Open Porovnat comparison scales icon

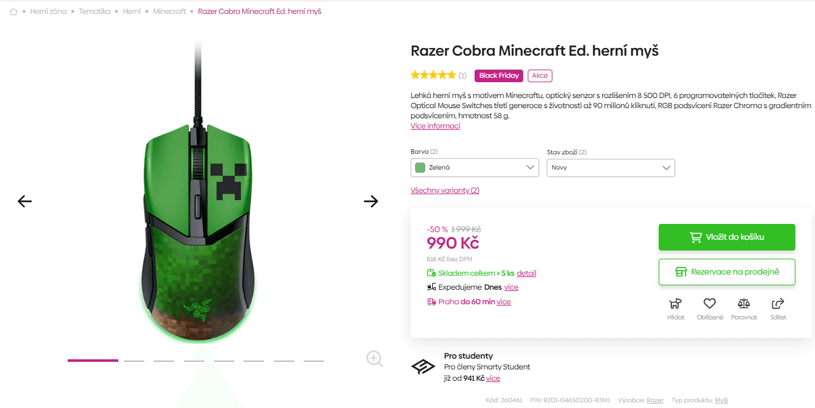(744, 304)
